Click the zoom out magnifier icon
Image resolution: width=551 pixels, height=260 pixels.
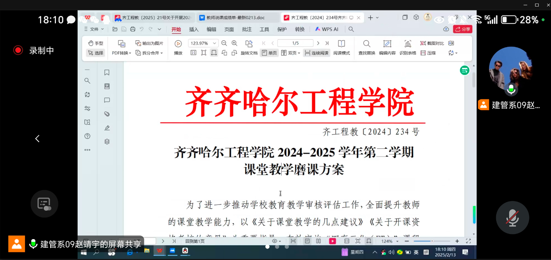point(224,43)
